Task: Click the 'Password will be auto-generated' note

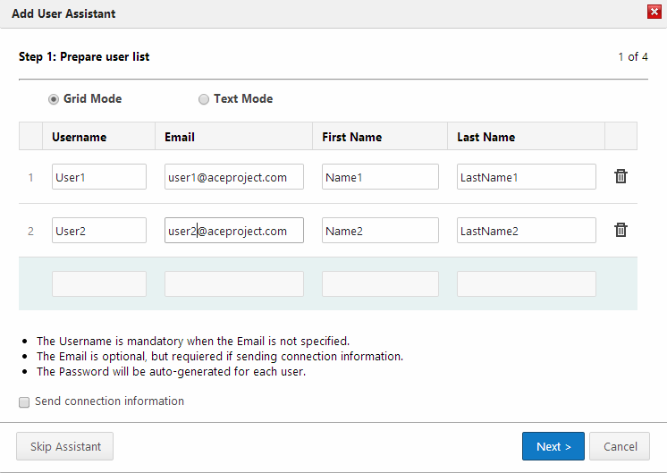Action: pyautogui.click(x=171, y=372)
